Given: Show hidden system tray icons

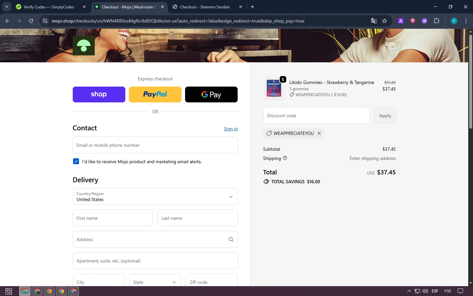Looking at the screenshot, I should pos(409,291).
